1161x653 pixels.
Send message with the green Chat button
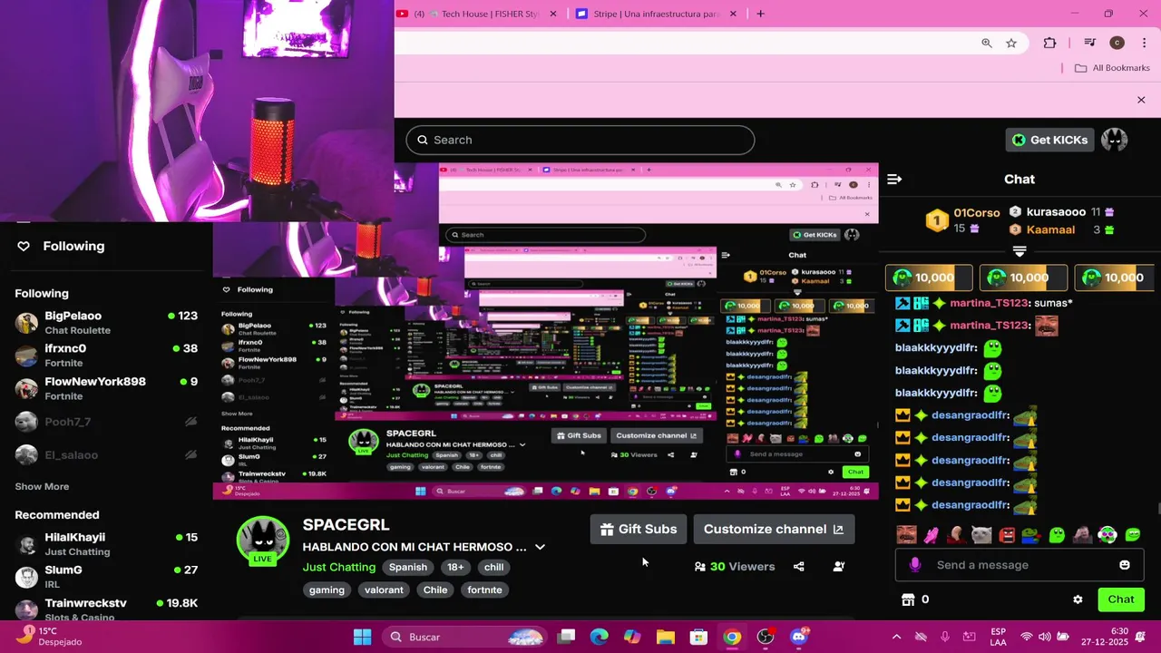click(x=1121, y=599)
